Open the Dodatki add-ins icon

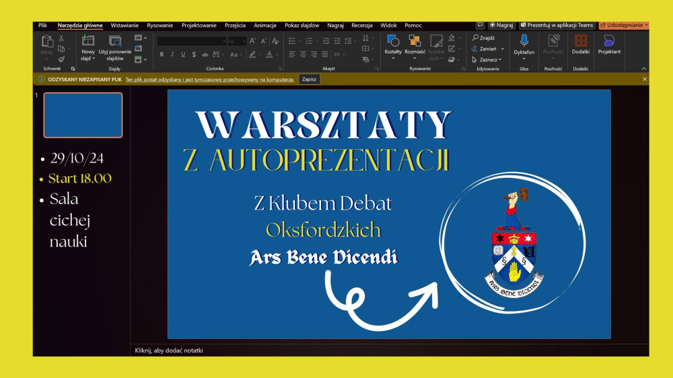click(x=581, y=41)
